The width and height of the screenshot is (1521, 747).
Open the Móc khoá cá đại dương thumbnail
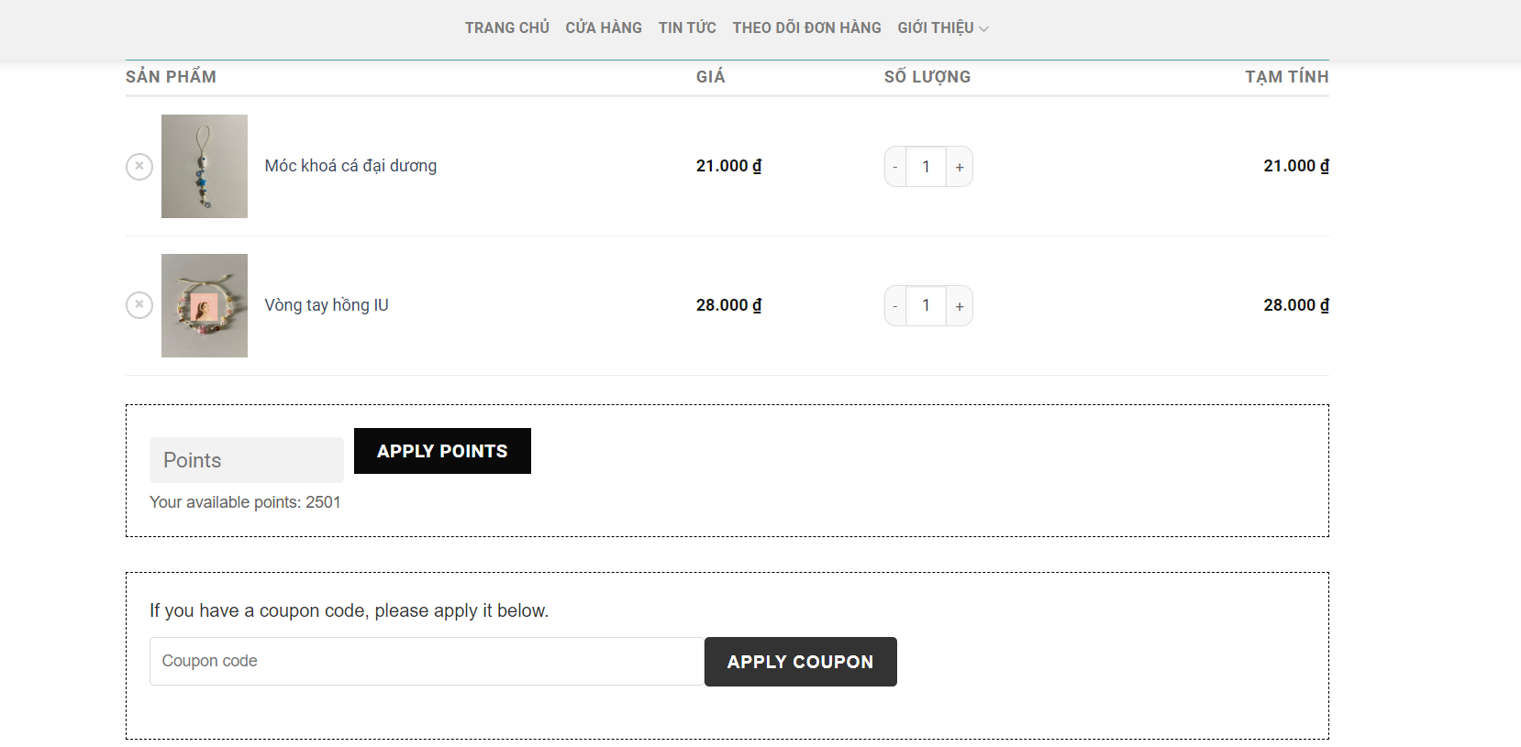pos(205,166)
